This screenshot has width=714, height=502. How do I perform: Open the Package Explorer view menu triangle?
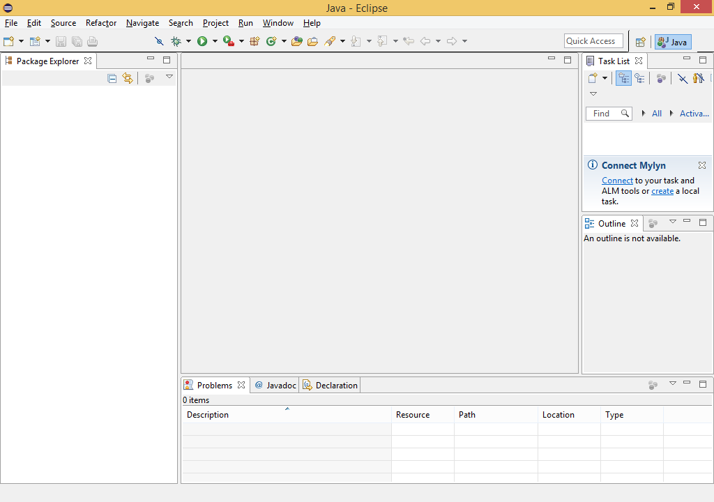(169, 77)
